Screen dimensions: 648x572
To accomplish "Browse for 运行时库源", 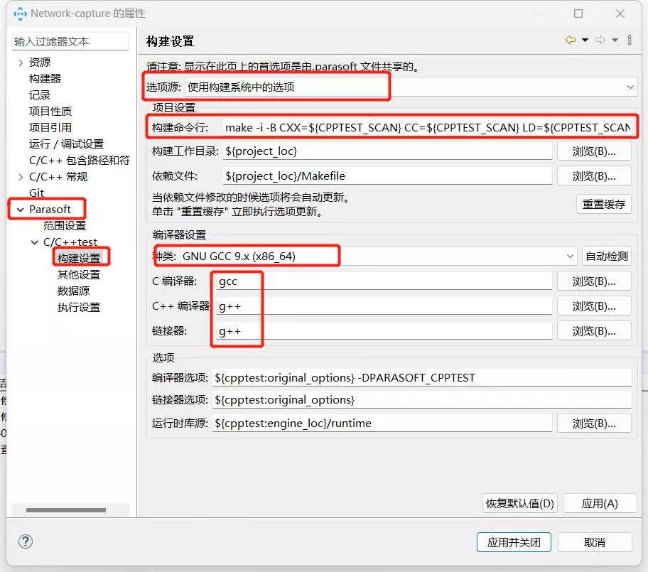I will click(594, 423).
